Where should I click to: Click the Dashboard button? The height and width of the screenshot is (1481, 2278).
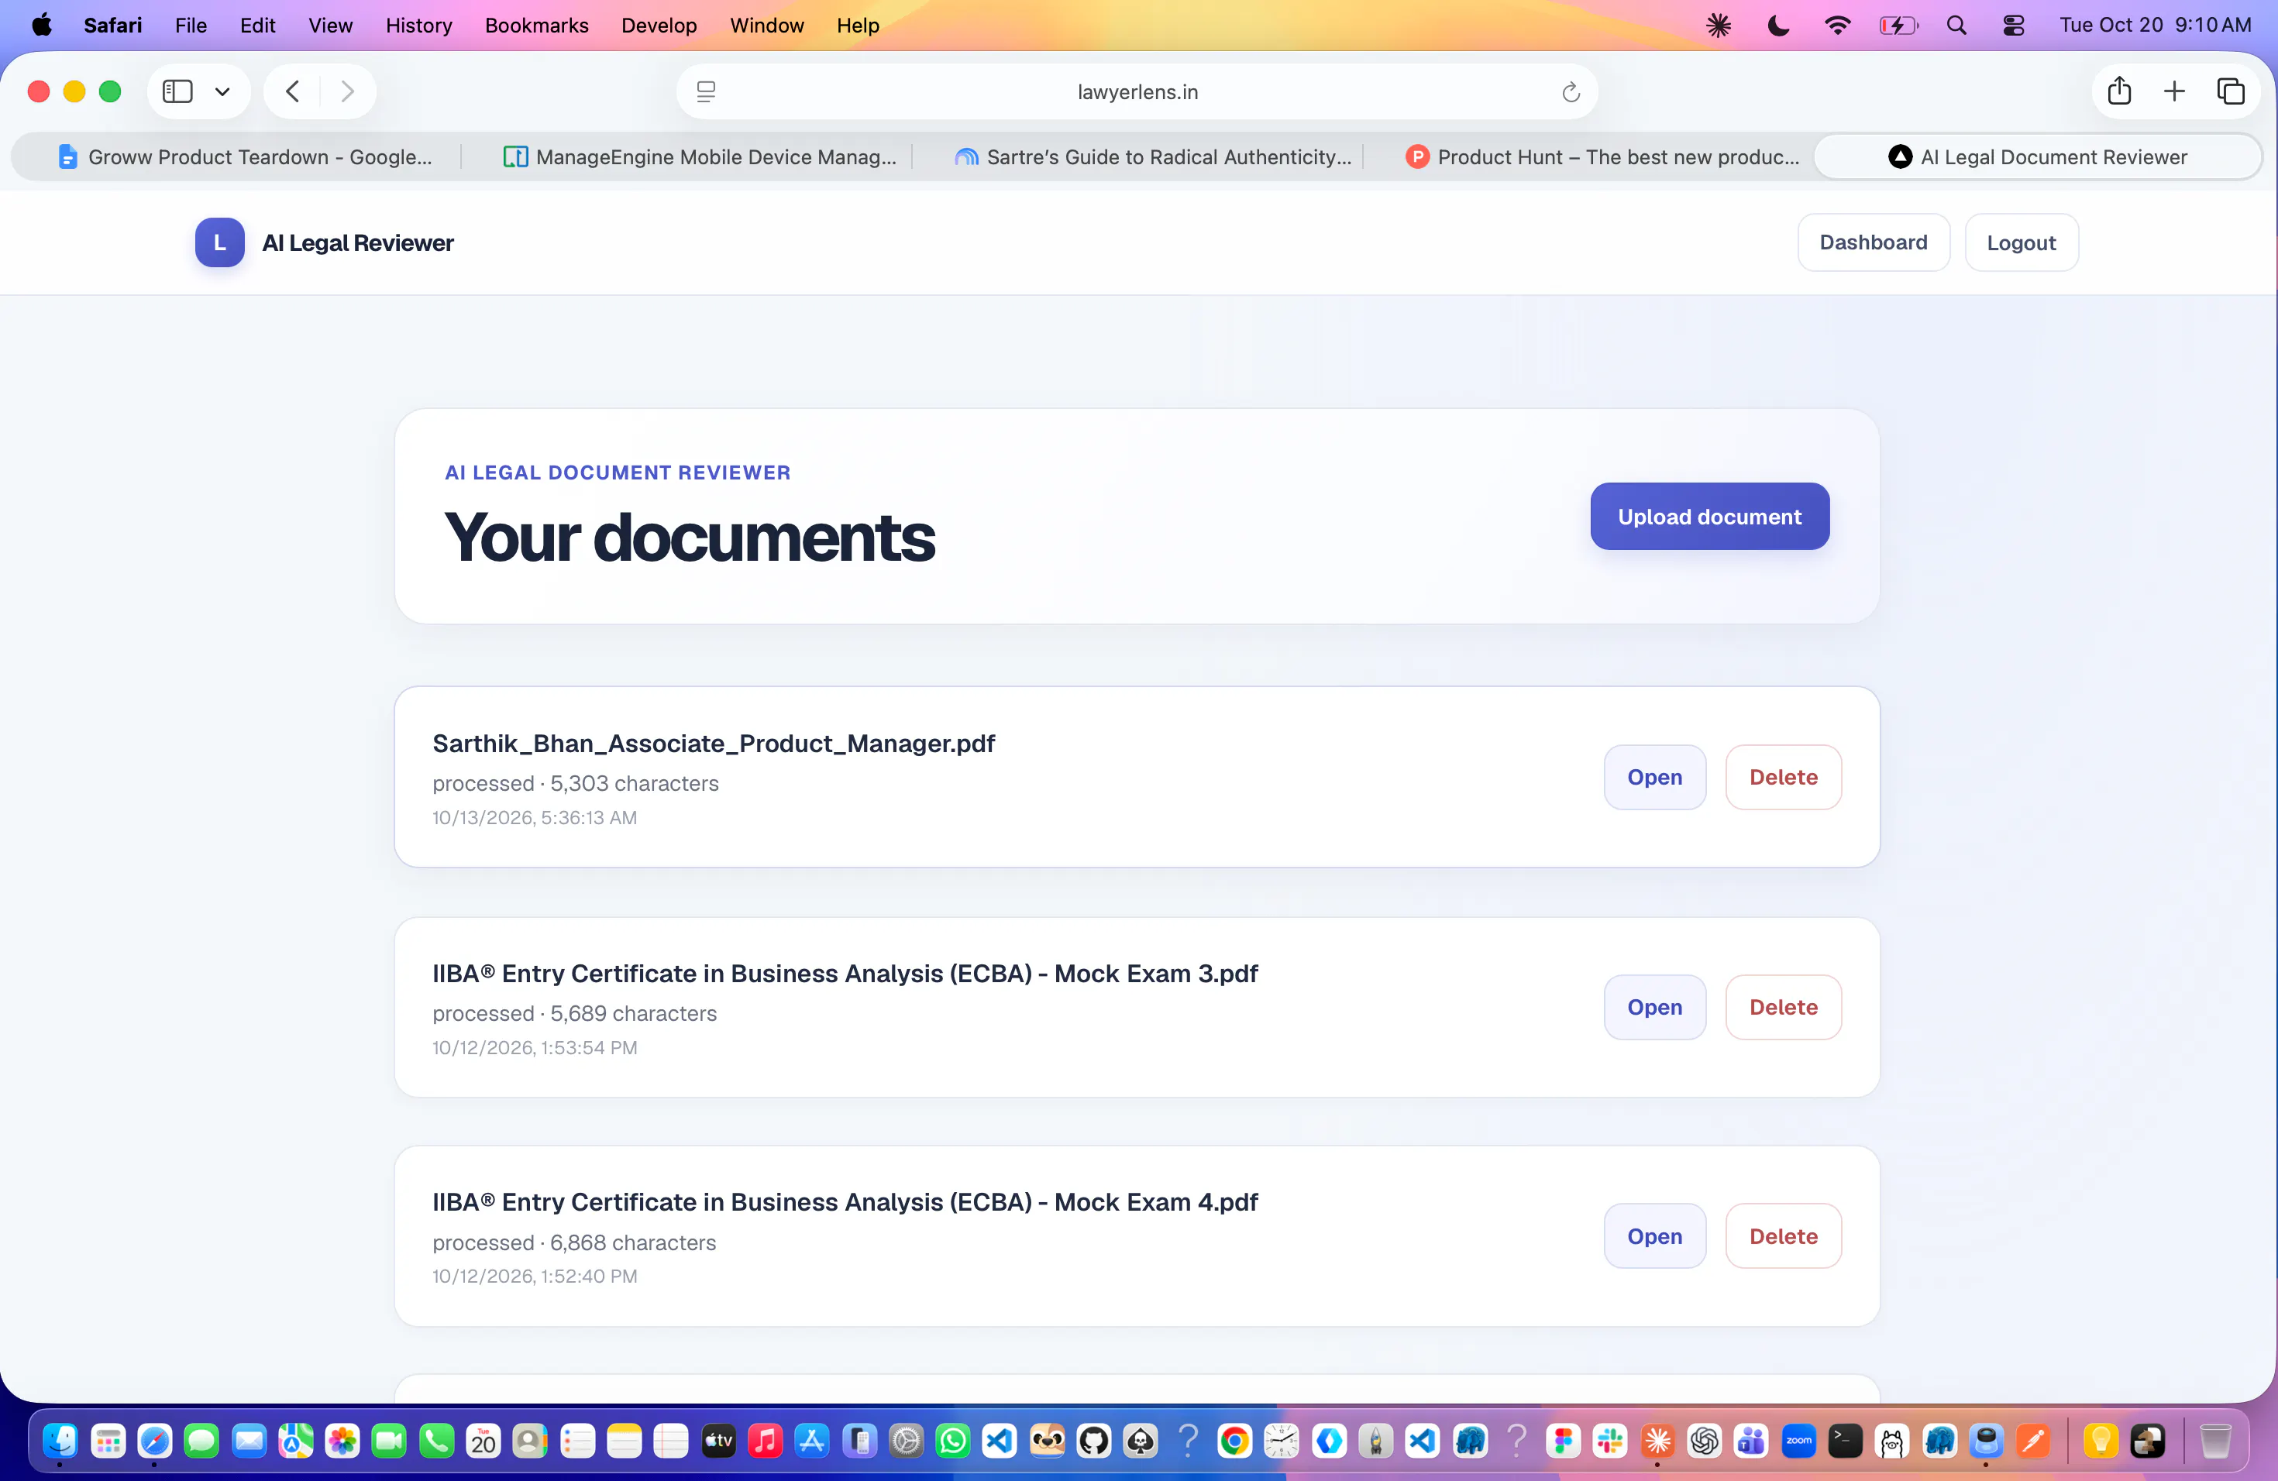1873,243
